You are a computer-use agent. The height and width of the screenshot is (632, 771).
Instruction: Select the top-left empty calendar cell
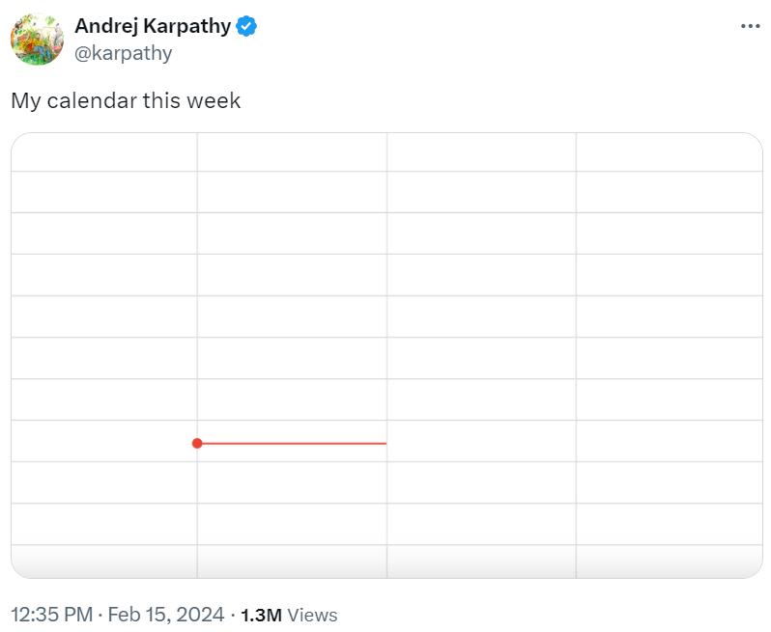click(x=104, y=152)
